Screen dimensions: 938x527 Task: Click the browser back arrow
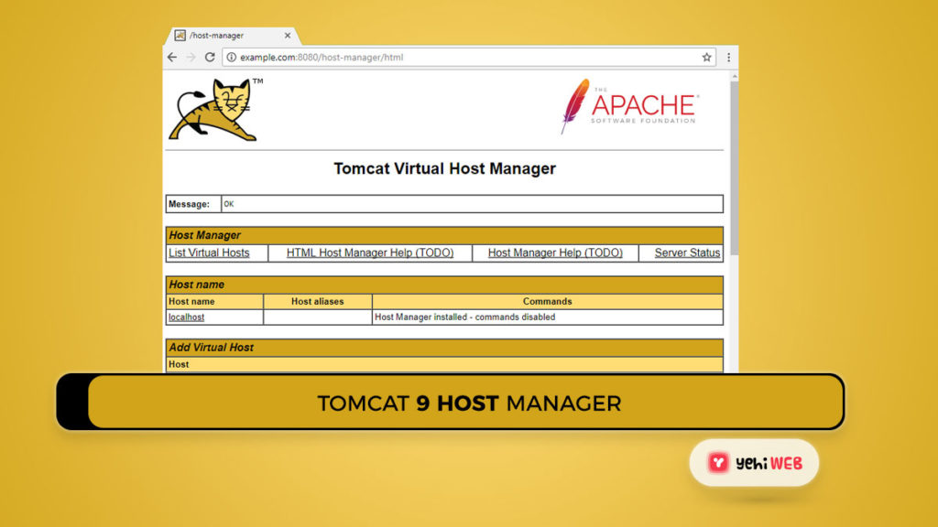tap(172, 57)
